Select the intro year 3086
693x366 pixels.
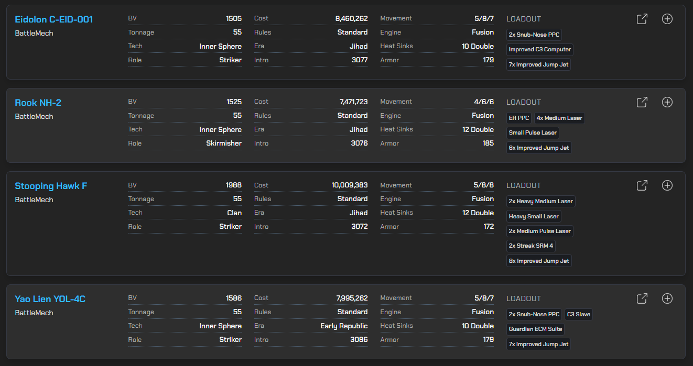point(360,339)
